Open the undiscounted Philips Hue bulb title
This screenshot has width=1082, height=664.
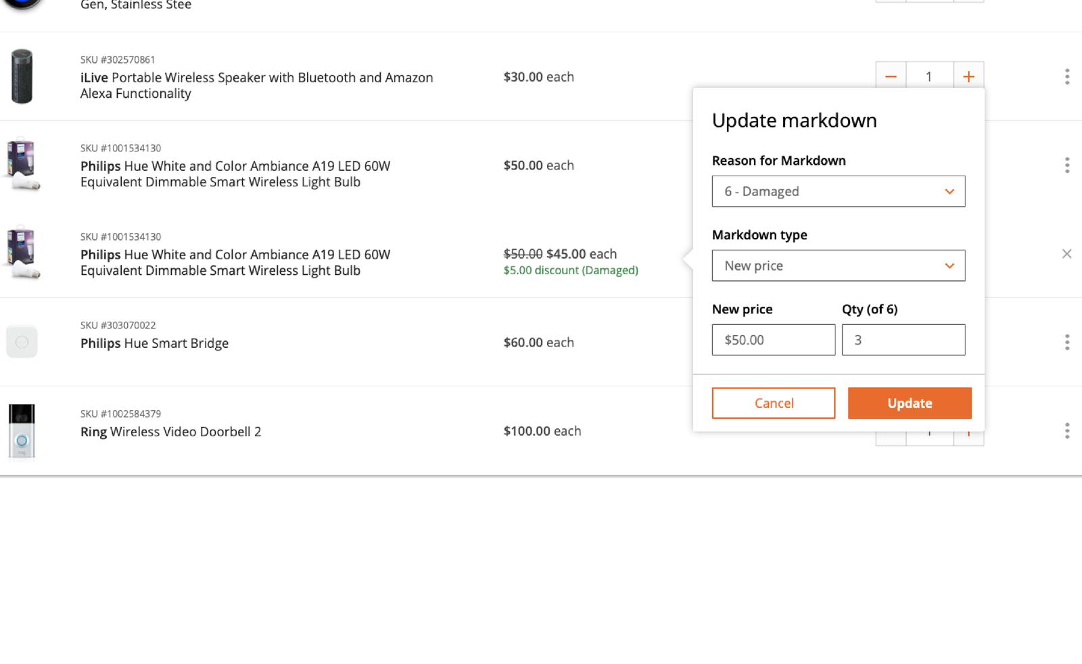tap(235, 174)
